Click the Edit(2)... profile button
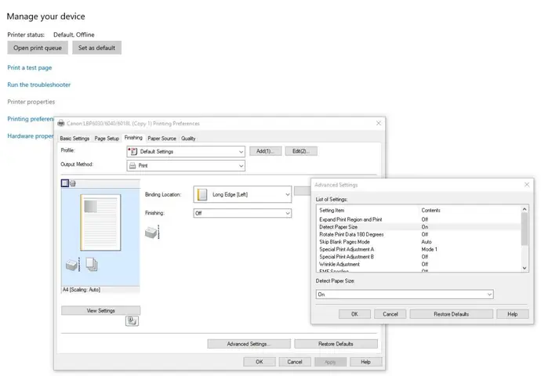Image resolution: width=541 pixels, height=376 pixels. pyautogui.click(x=301, y=151)
